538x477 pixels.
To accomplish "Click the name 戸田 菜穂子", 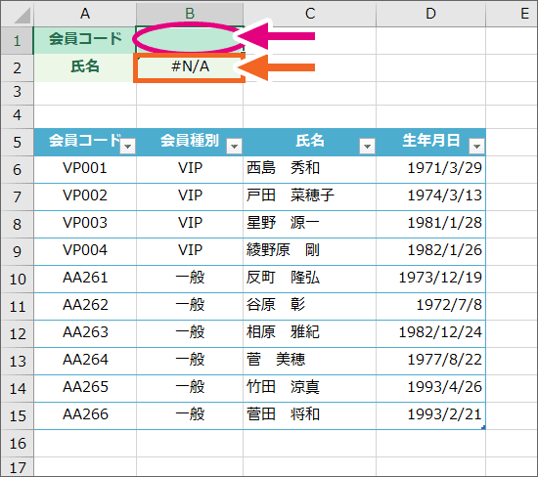I will [291, 195].
